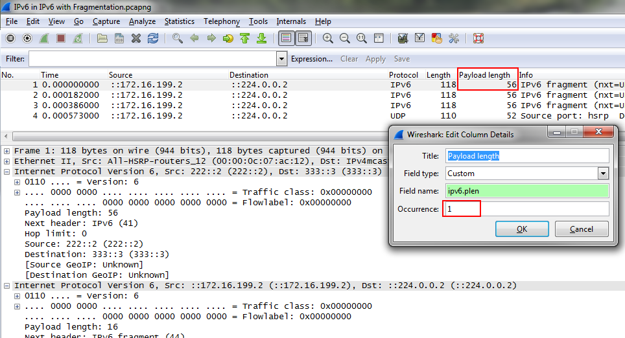This screenshot has width=625, height=338.
Task: Close this capture file X icon
Action: pyautogui.click(x=136, y=38)
